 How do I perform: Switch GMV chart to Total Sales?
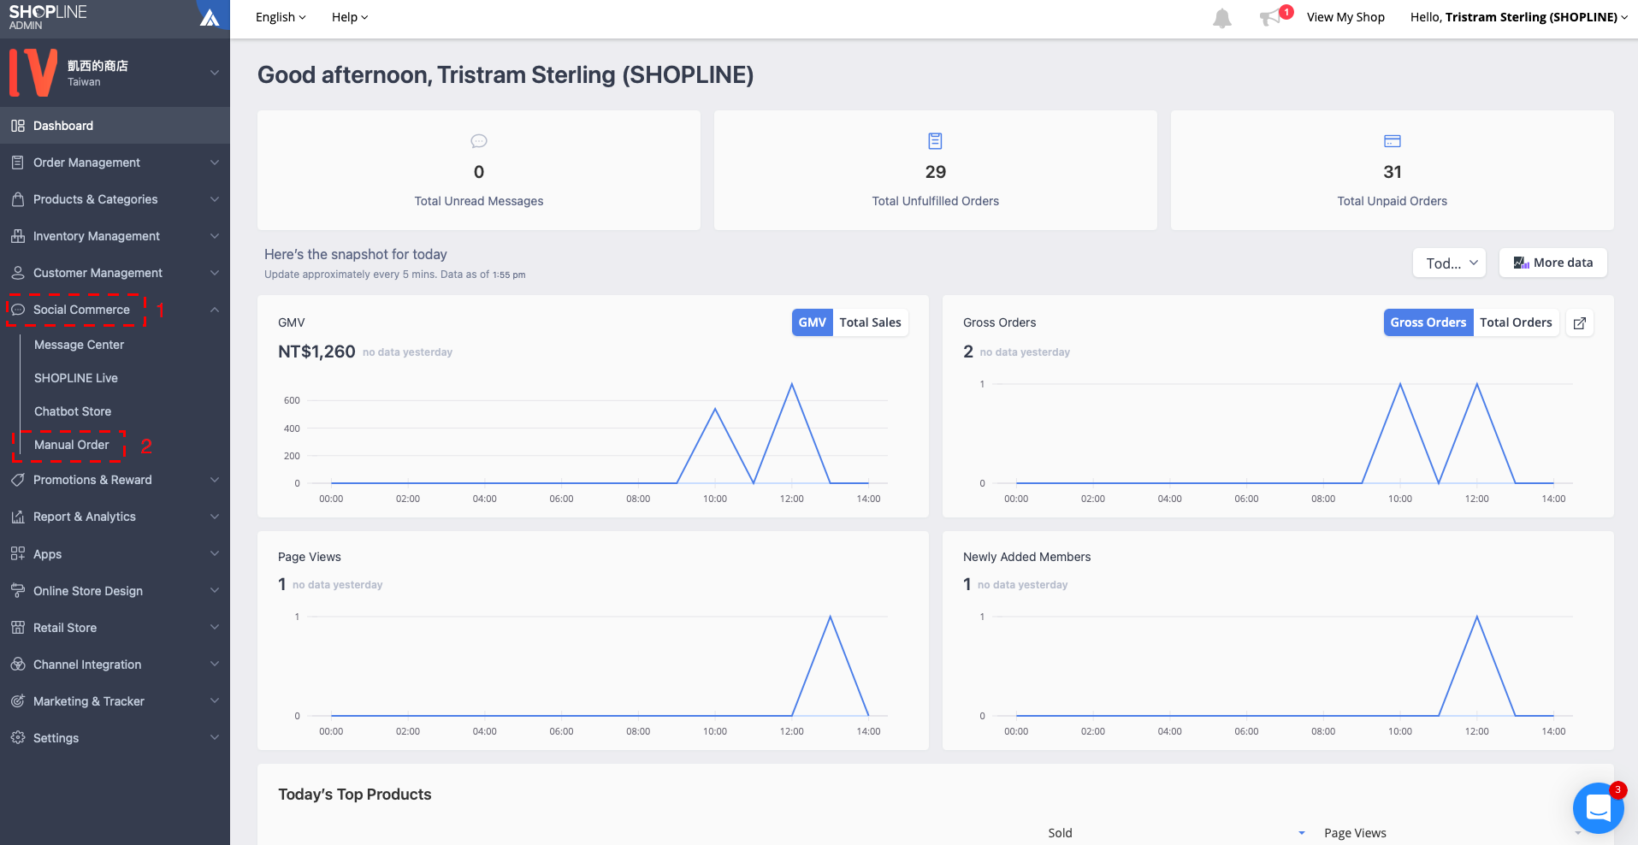tap(870, 322)
